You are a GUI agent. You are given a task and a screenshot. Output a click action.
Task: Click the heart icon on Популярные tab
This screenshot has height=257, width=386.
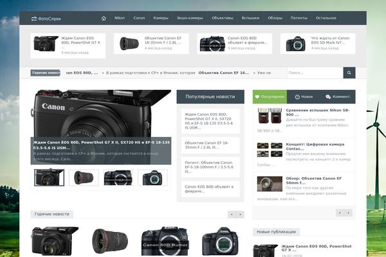click(257, 96)
